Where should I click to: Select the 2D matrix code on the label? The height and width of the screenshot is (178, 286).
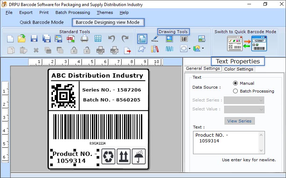(63, 96)
